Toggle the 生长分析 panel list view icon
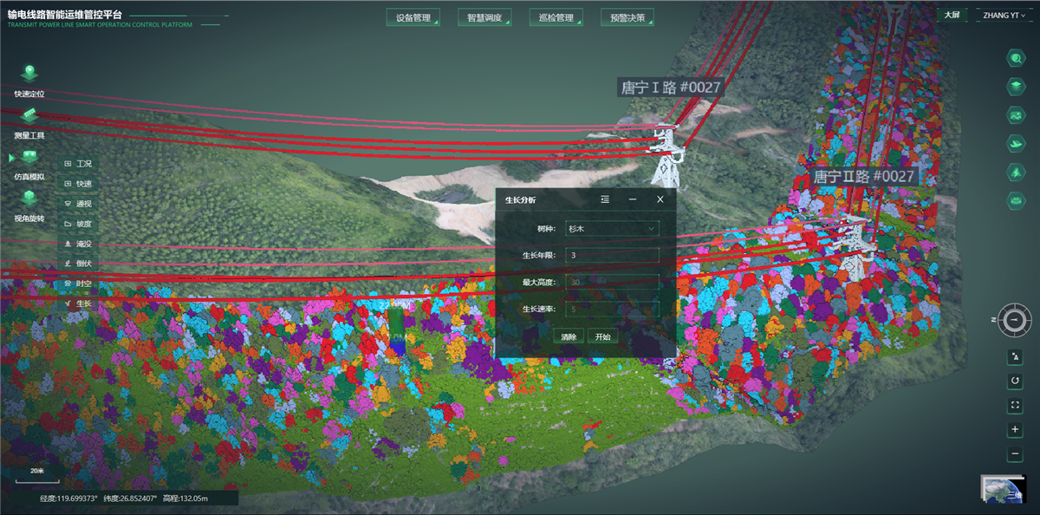 (605, 199)
